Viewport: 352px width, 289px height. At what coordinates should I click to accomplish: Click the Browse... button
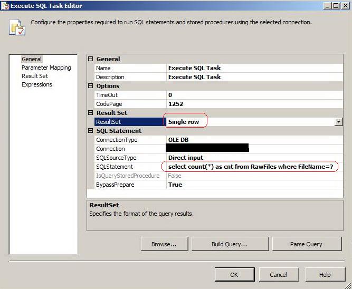(164, 244)
